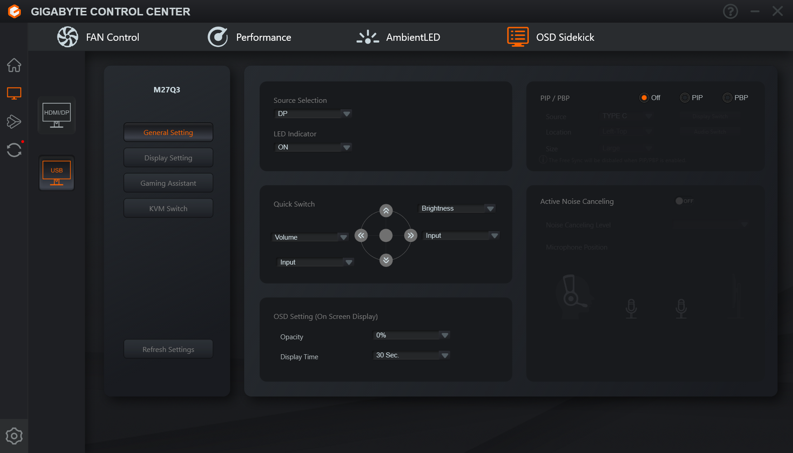Open the PIP Size Large dropdown
The width and height of the screenshot is (793, 453).
tap(627, 148)
